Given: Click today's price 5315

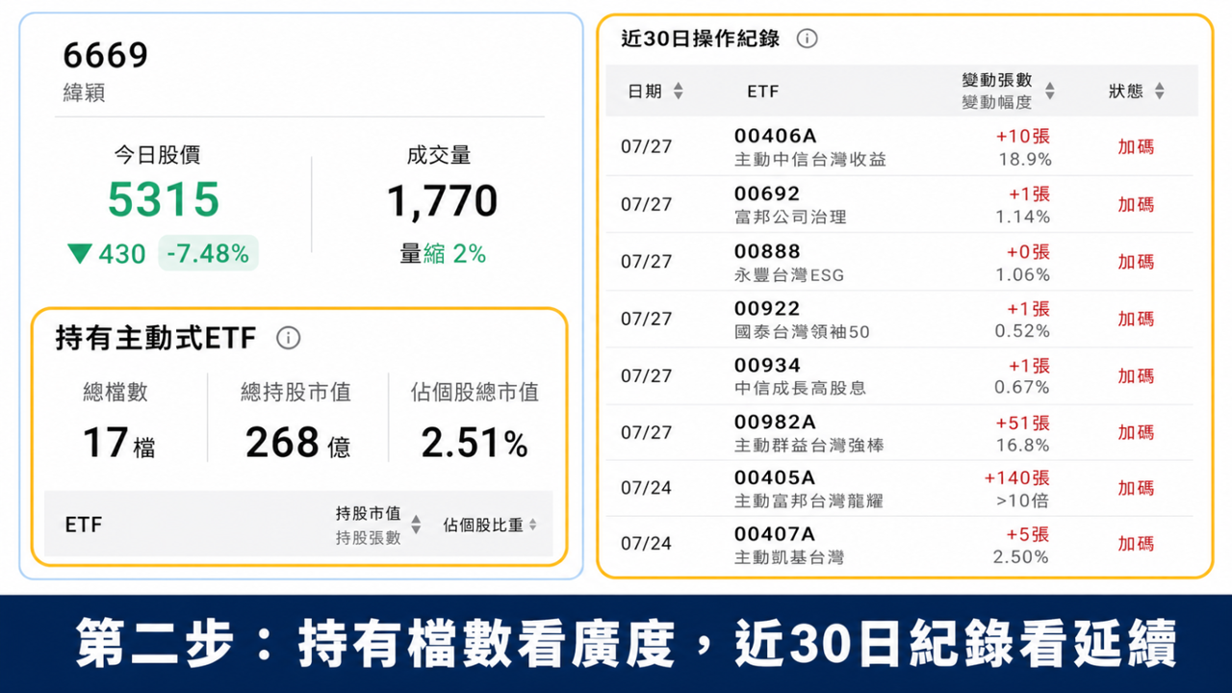Looking at the screenshot, I should [164, 200].
